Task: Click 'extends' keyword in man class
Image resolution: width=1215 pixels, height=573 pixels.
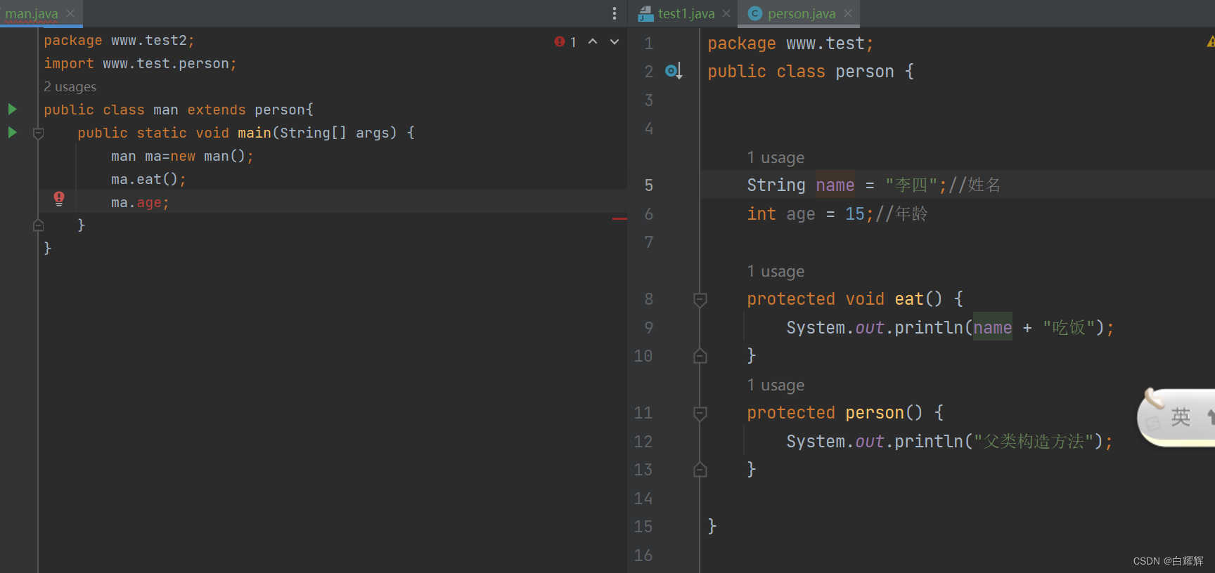Action: (x=217, y=110)
